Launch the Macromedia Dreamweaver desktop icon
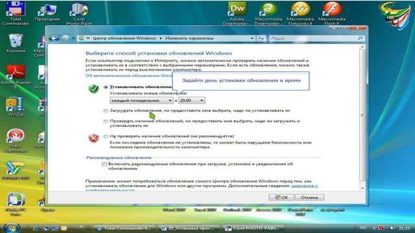Viewport: 415px width, 233px height. 268,13
